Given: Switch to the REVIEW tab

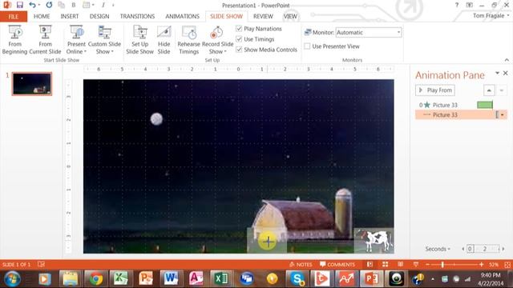Looking at the screenshot, I should [x=263, y=16].
